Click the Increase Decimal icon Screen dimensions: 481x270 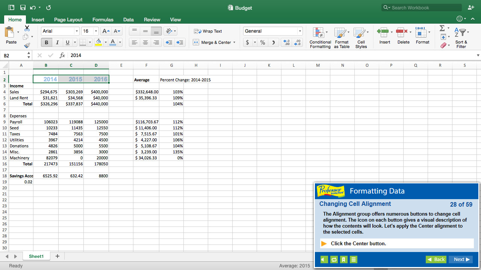tap(286, 43)
